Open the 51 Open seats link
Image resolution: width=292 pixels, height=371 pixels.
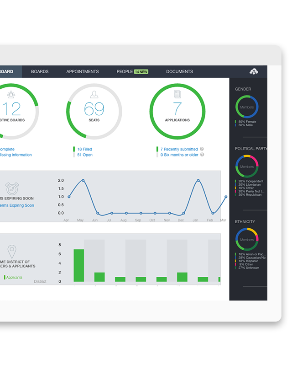84,155
